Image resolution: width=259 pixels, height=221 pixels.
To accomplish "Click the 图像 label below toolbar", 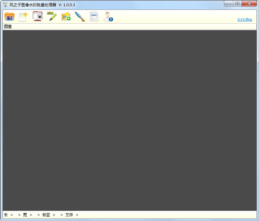I will pyautogui.click(x=8, y=27).
